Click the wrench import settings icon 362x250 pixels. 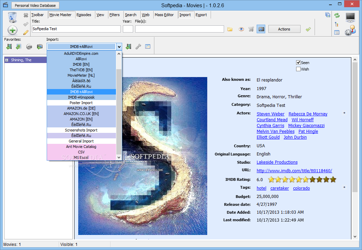pyautogui.click(x=138, y=47)
